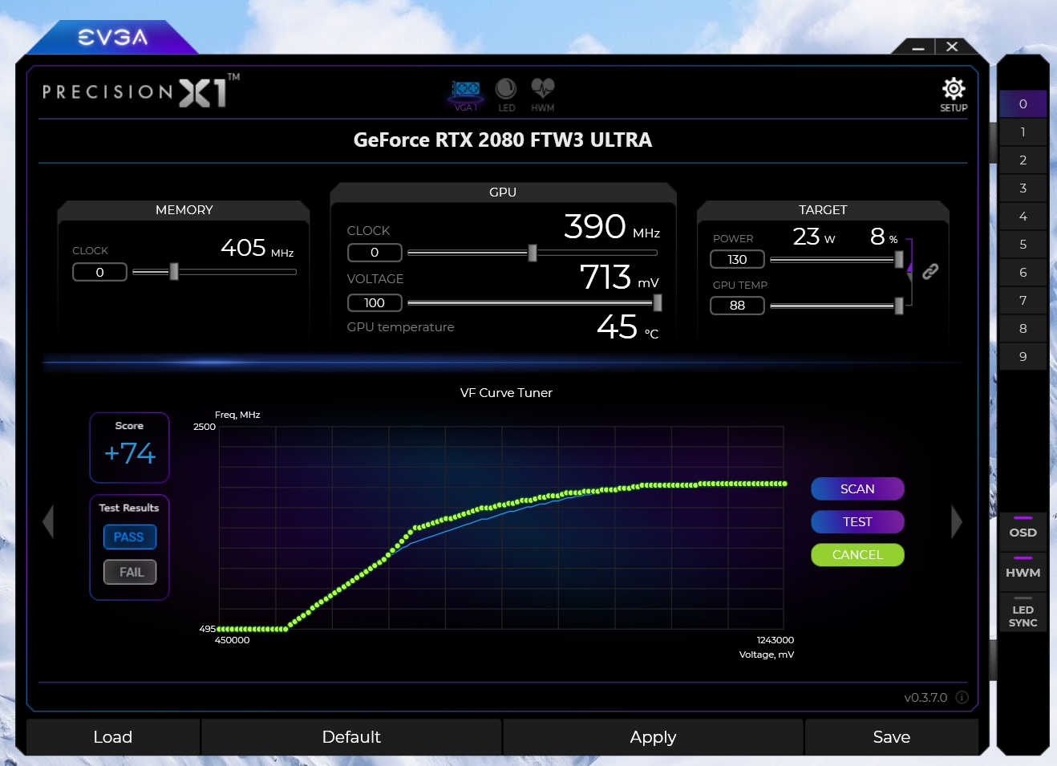Click the GPU clock slider handle

(x=533, y=253)
